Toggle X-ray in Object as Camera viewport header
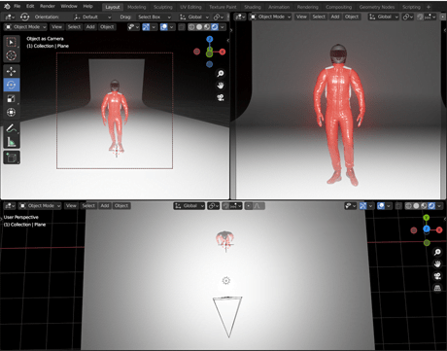447x351 pixels. (x=182, y=27)
